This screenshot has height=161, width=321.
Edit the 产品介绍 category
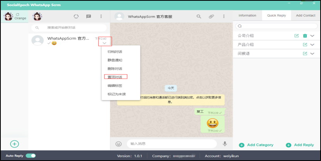[x=305, y=45]
